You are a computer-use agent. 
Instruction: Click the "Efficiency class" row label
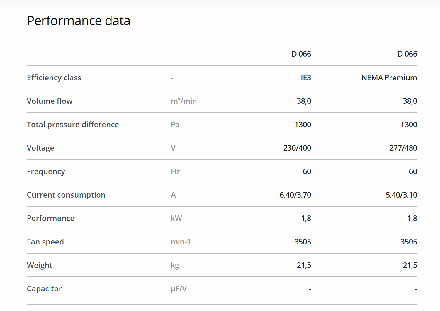pos(54,78)
